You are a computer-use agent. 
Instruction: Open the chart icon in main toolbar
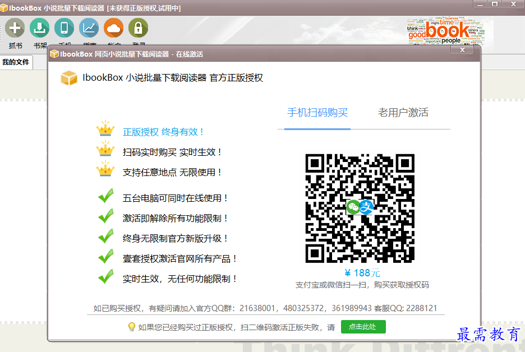(89, 28)
